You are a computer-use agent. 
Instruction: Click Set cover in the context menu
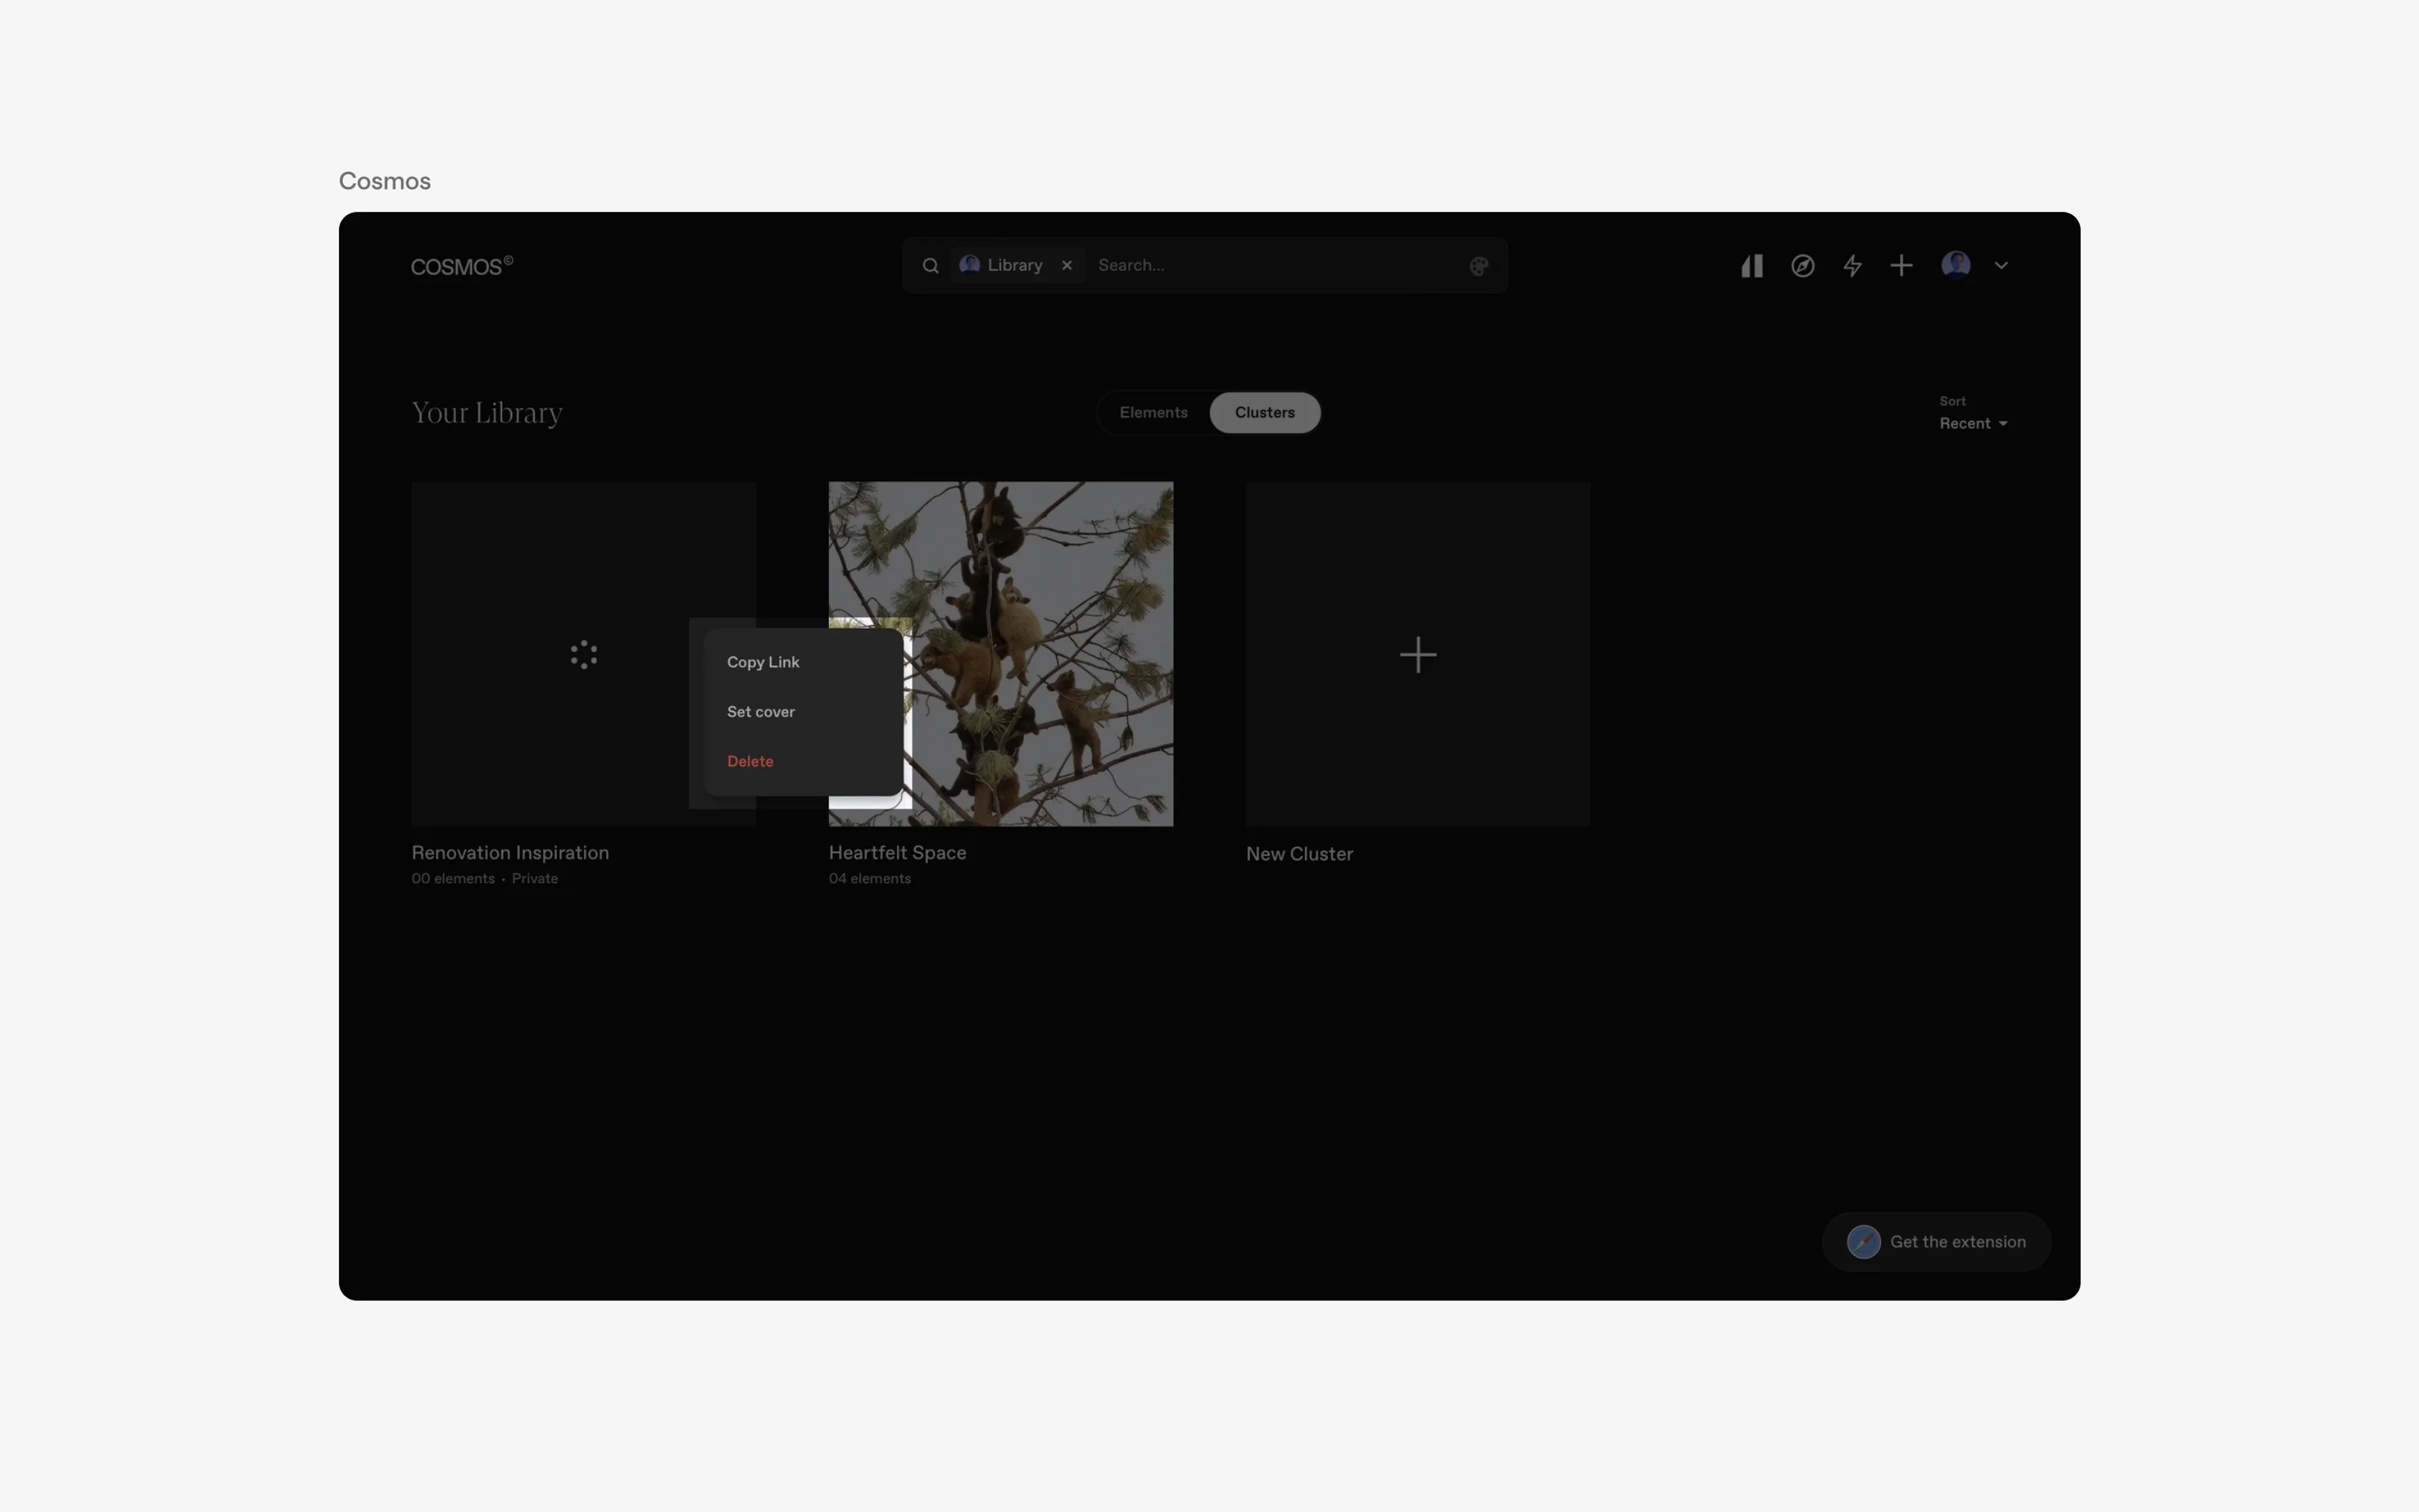coord(761,711)
